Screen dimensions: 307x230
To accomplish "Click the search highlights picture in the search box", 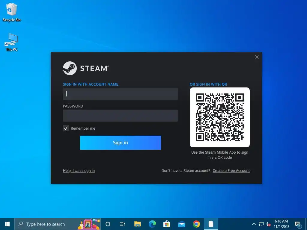I will pyautogui.click(x=89, y=224).
